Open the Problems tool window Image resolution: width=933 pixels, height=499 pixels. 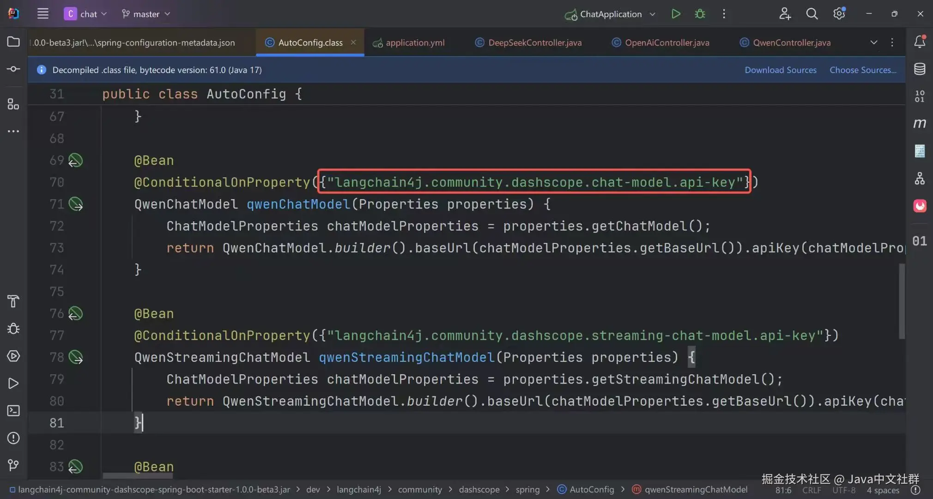coord(13,438)
